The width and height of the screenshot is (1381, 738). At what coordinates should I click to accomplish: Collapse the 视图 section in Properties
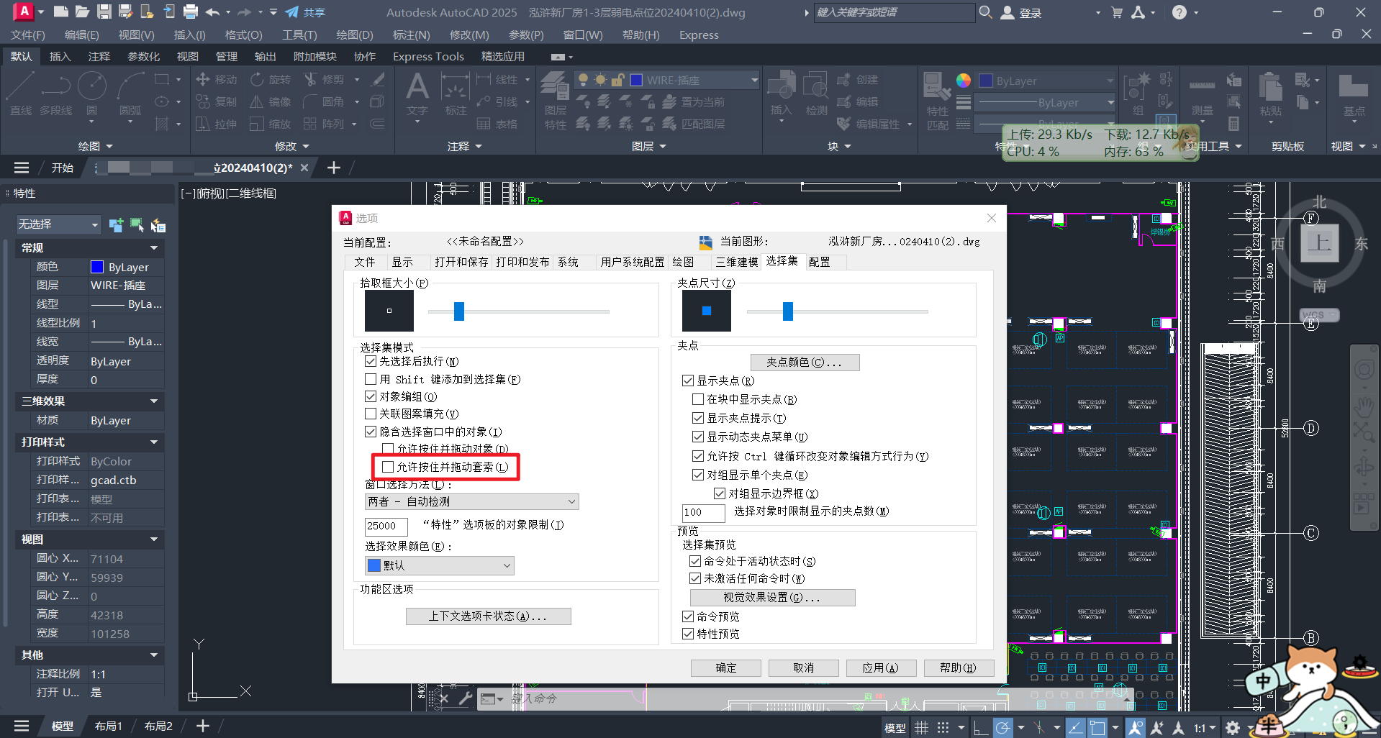coord(153,539)
